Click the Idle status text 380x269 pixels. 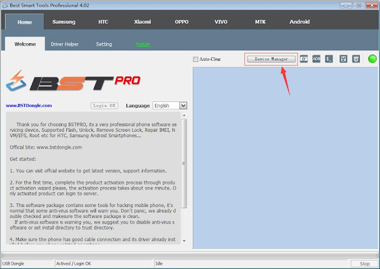point(159,264)
